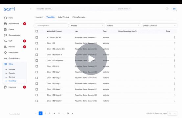
Task: Play the video with center play button
Action: point(91,59)
